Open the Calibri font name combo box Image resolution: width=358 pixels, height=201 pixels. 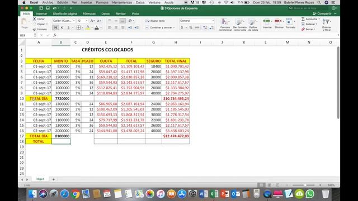(64, 21)
